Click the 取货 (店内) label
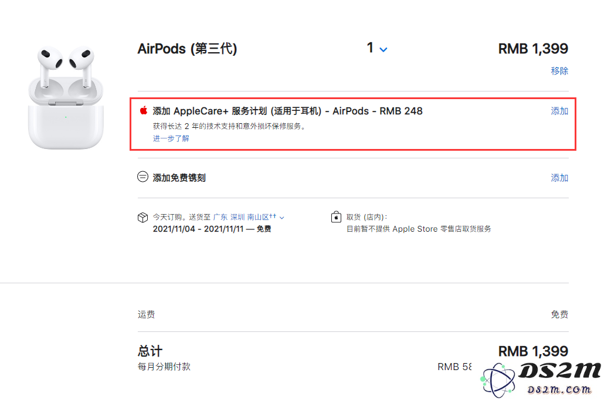 (x=366, y=217)
